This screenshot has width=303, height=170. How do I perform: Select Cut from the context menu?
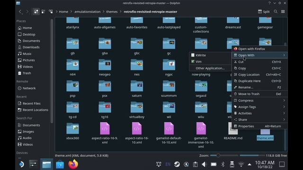259,62
